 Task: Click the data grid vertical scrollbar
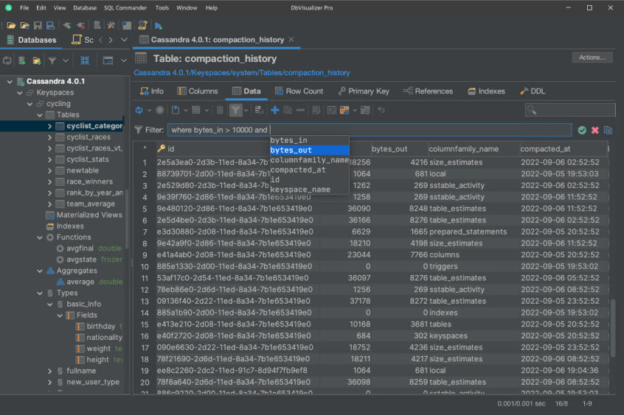(x=613, y=327)
